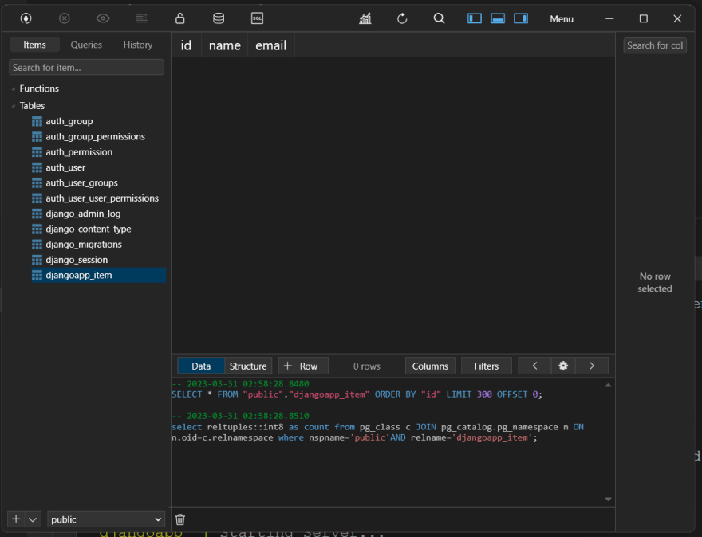702x537 pixels.
Task: Click the 0 rows count label
Action: (367, 366)
